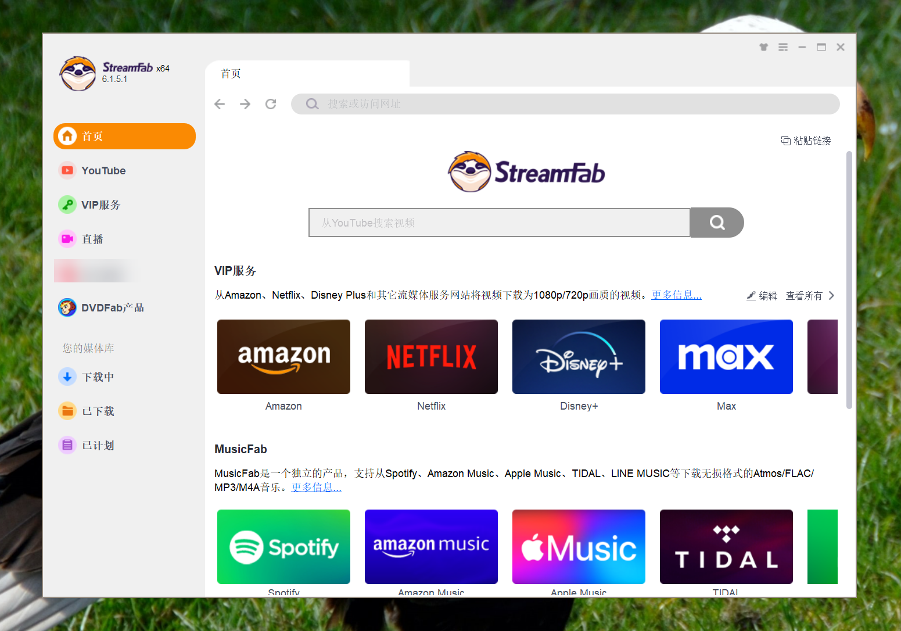Expand VIP services with right chevron
The image size is (901, 631).
coord(831,296)
